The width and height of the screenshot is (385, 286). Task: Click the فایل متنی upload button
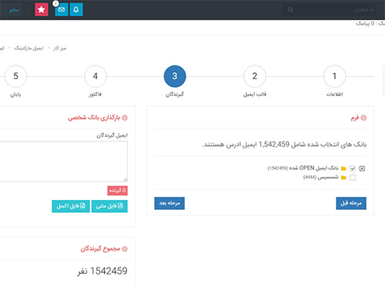click(109, 206)
